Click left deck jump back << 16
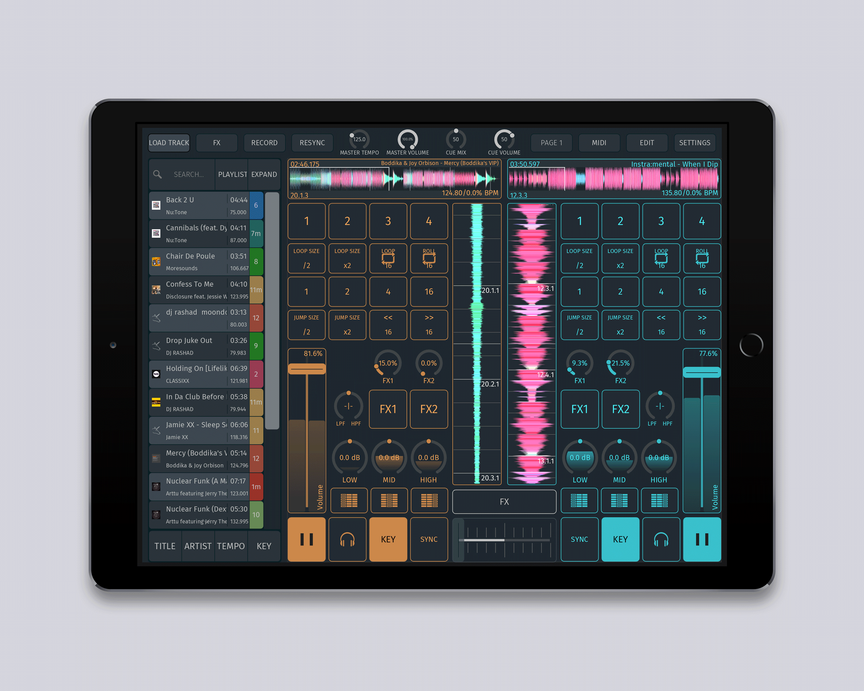The image size is (864, 691). [388, 325]
